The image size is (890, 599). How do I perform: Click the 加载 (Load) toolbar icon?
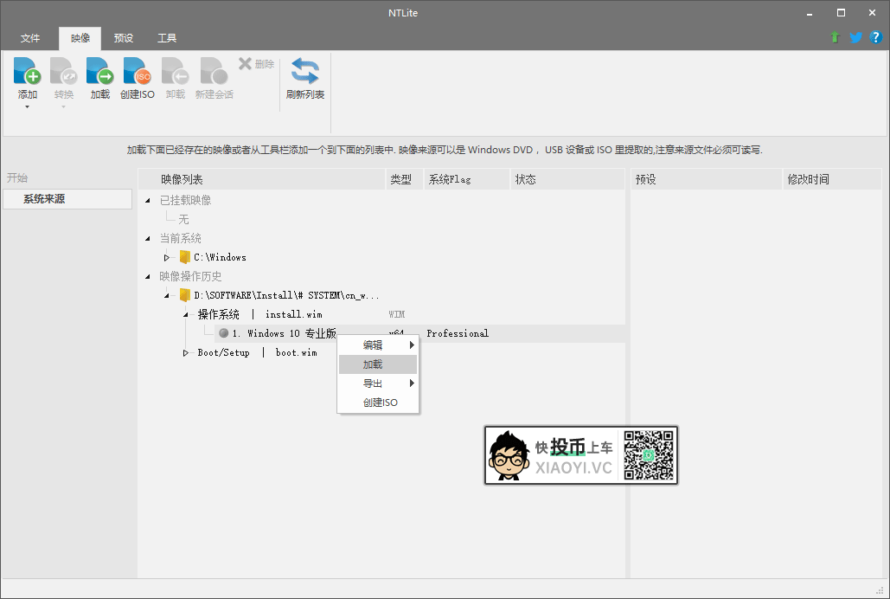(x=100, y=71)
